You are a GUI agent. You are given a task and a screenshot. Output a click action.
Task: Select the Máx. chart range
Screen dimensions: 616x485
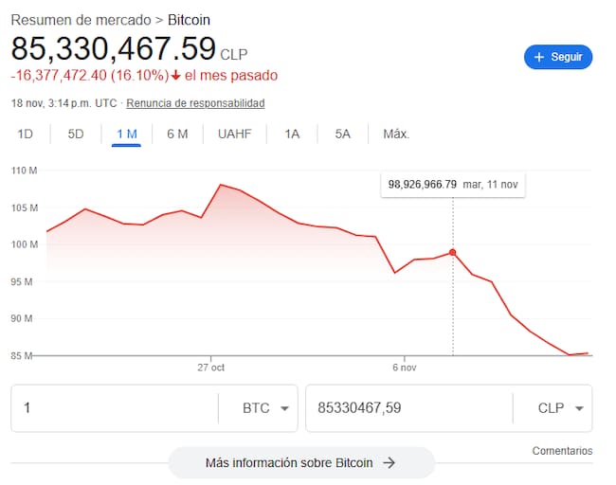(x=396, y=134)
